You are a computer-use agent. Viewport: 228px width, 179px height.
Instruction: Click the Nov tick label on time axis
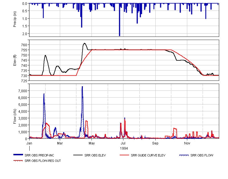pyautogui.click(x=187, y=143)
